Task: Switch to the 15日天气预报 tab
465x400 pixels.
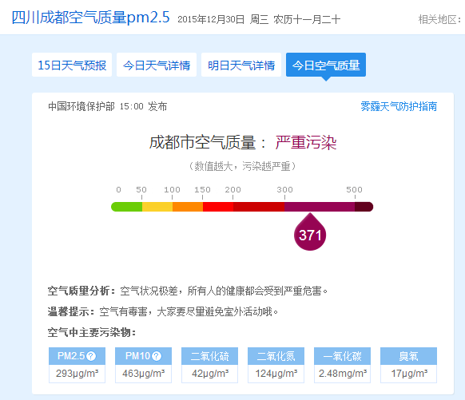Action: (72, 65)
